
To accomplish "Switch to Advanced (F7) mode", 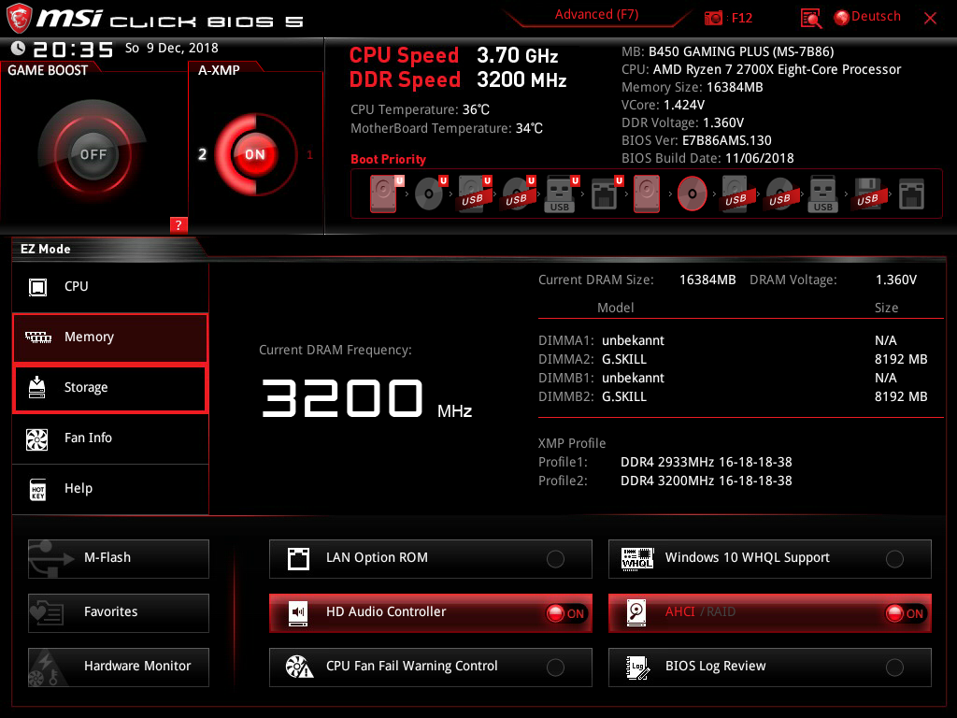I will pyautogui.click(x=597, y=15).
